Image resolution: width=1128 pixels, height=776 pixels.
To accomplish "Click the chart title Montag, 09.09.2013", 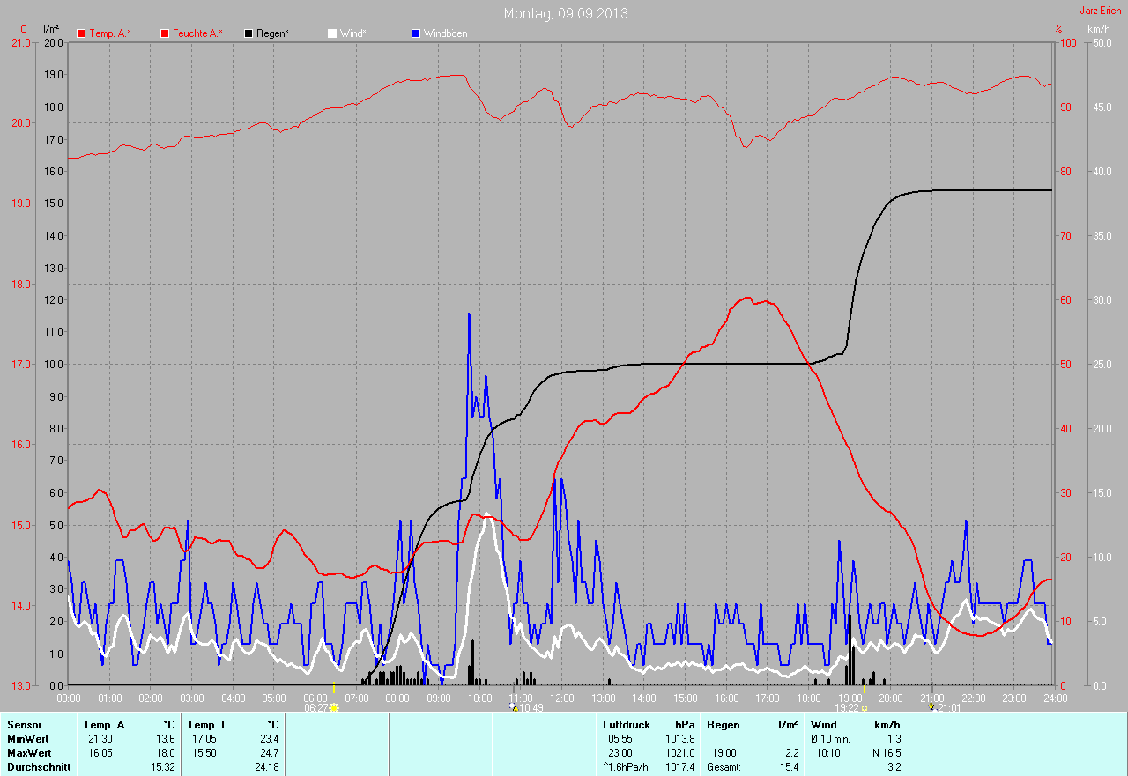I will click(x=566, y=13).
